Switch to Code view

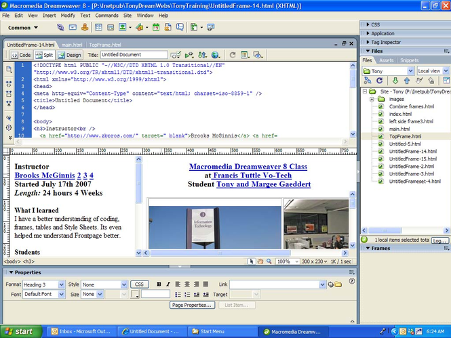pos(21,55)
